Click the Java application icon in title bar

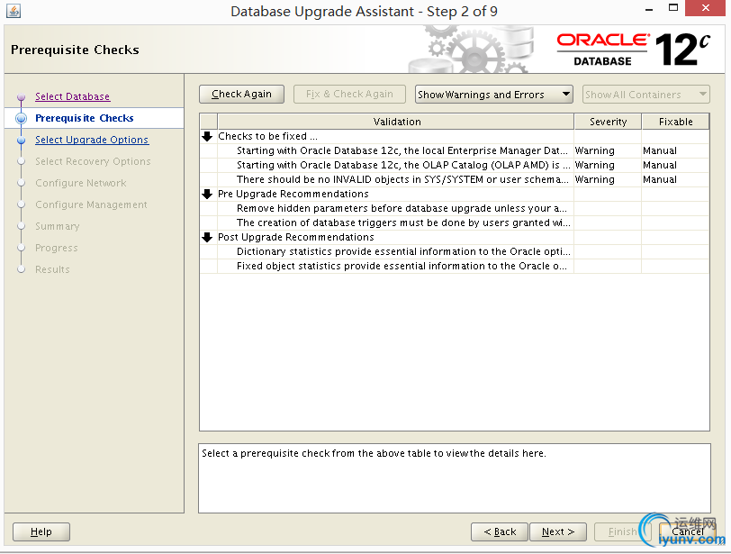[13, 11]
